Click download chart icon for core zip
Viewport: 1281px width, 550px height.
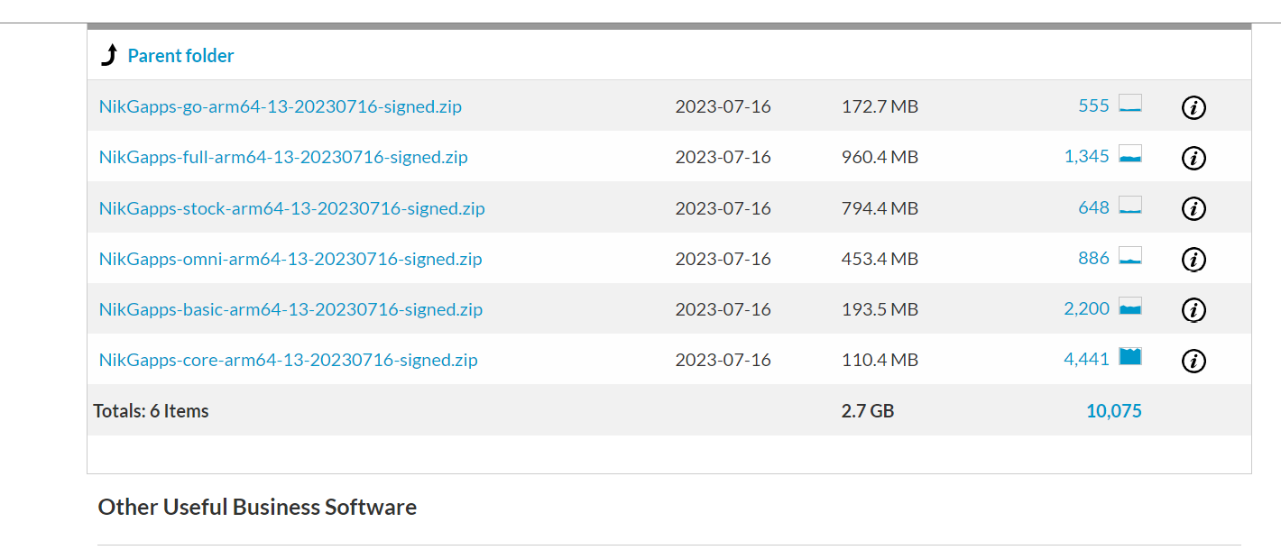tap(1130, 357)
